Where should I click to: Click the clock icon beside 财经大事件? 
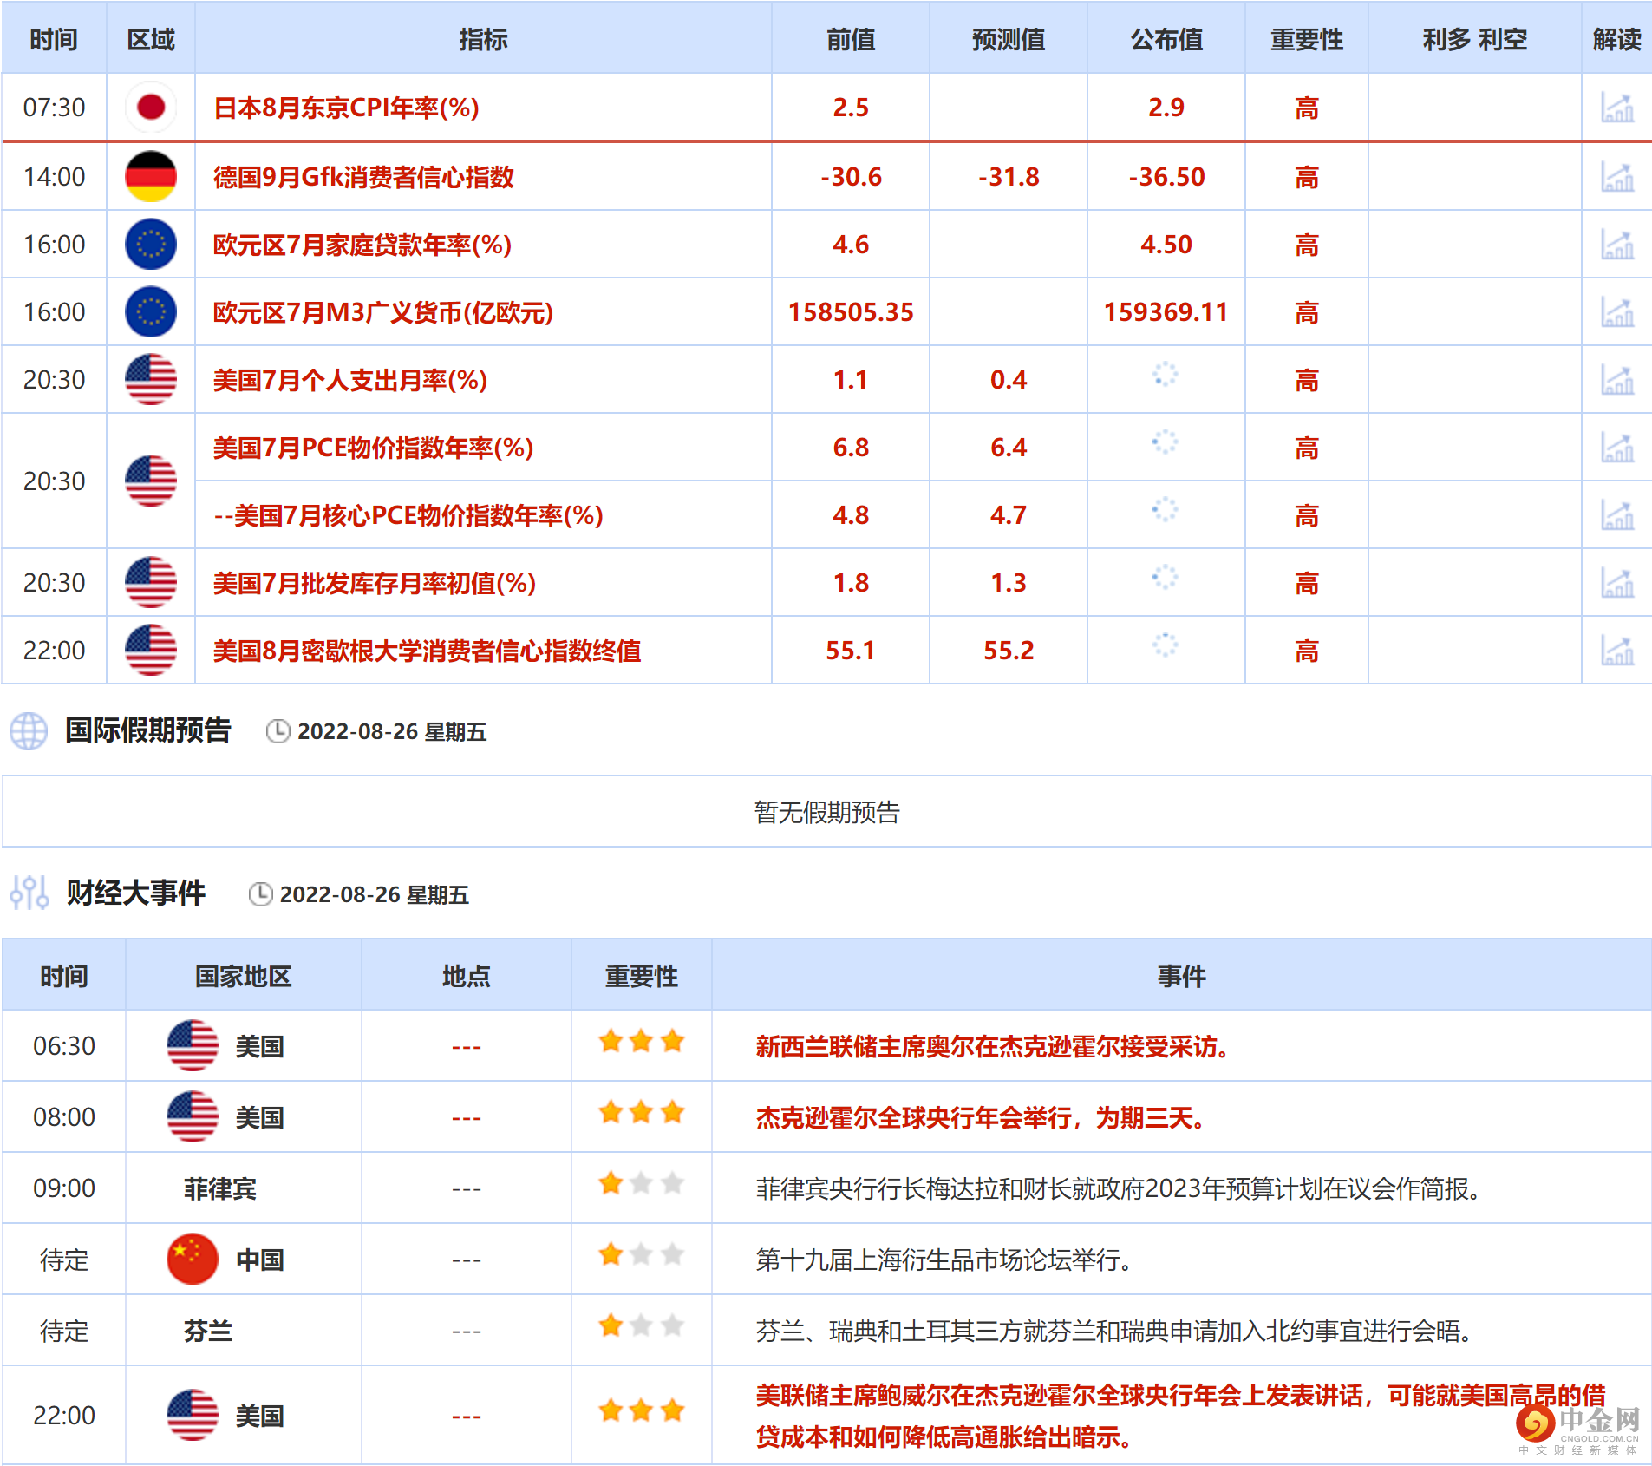point(259,894)
